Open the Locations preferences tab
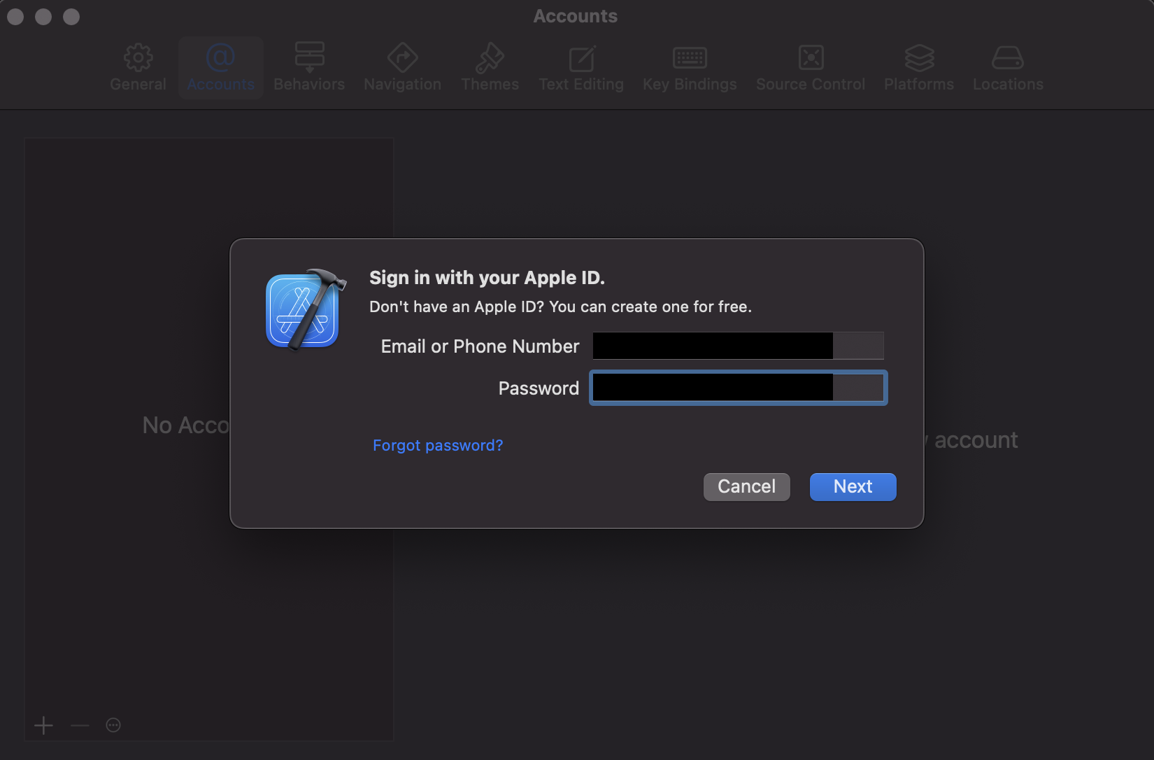The width and height of the screenshot is (1154, 760). [x=1008, y=68]
